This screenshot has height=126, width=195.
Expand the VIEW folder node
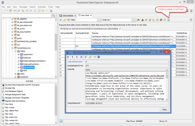(15, 74)
